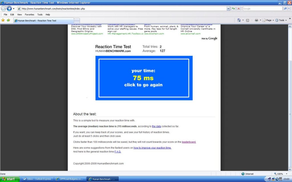Expand the command bar overflow chevron
Screen dimensions: 292x182
coord(290,18)
